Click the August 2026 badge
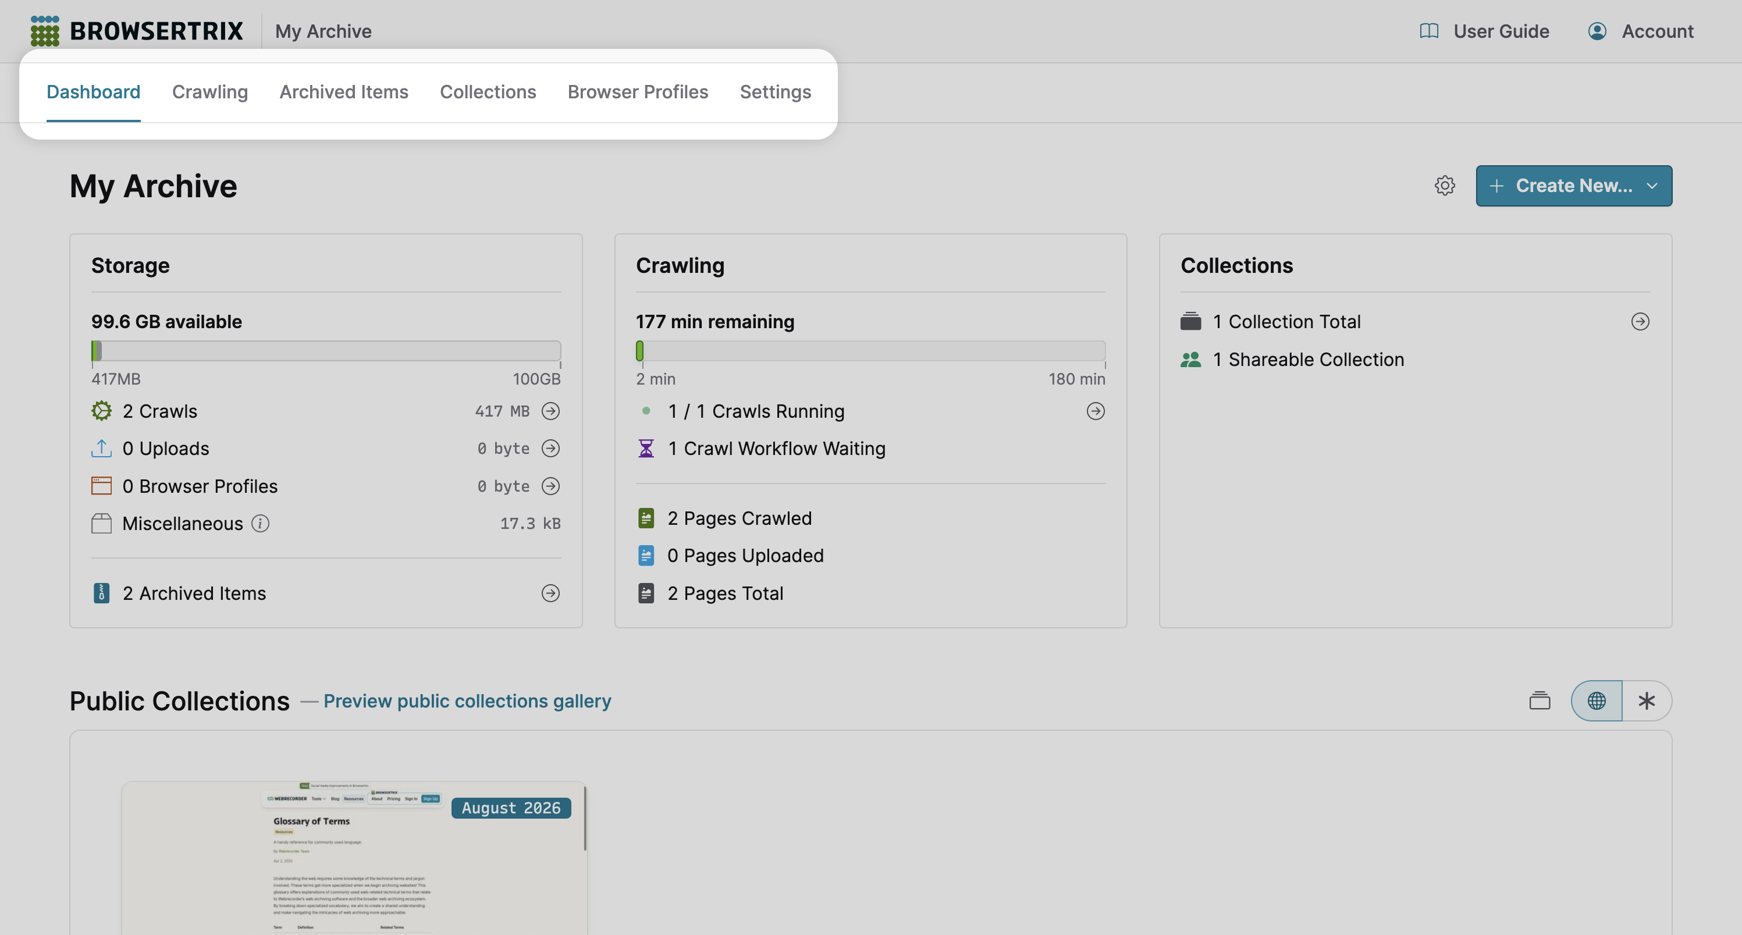Screen dimensions: 1742x935 click(511, 808)
